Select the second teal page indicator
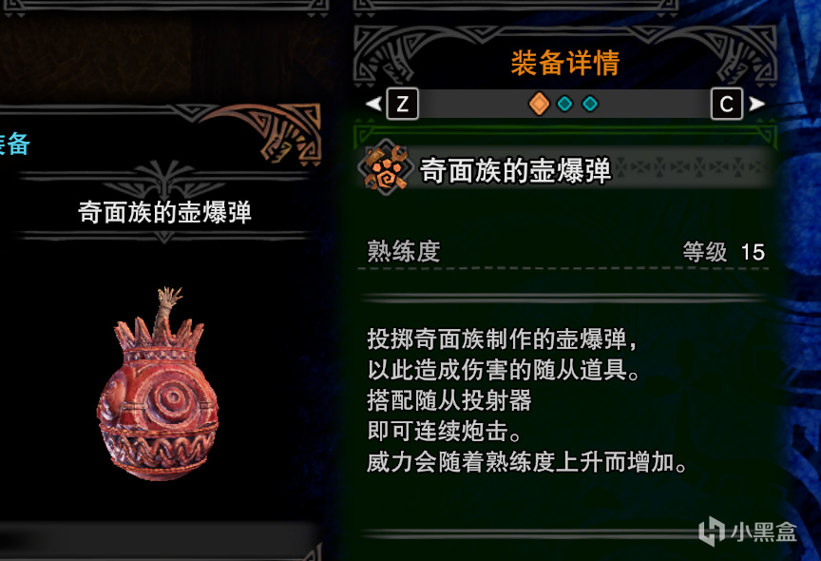The image size is (821, 561). click(x=564, y=104)
